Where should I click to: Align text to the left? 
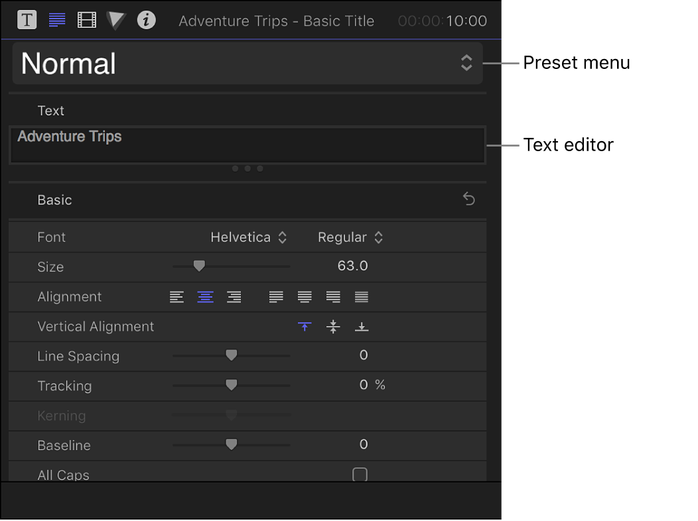click(x=176, y=297)
